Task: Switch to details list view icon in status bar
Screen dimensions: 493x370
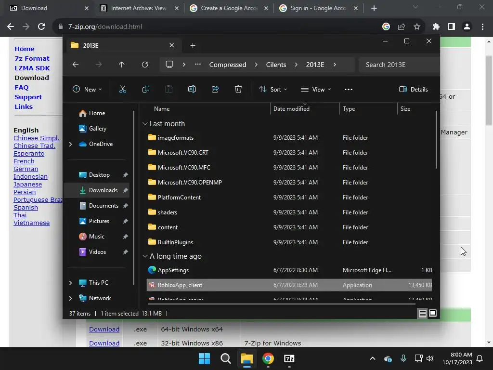Action: [422, 313]
